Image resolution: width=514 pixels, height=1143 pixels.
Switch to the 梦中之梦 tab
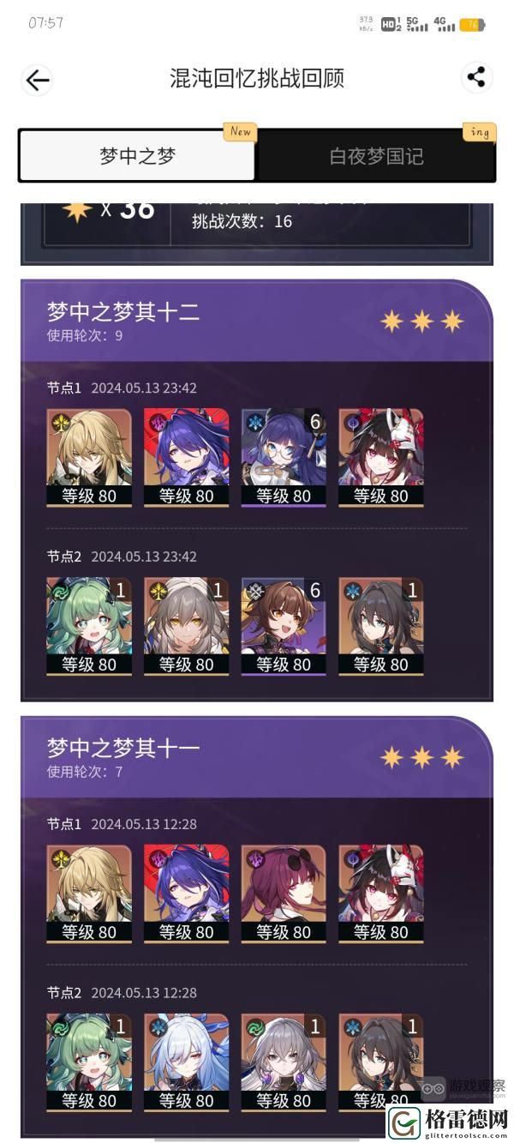point(137,156)
